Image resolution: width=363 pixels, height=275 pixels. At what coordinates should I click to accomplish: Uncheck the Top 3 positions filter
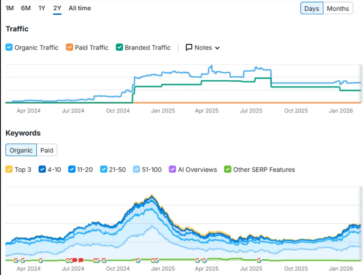coord(9,170)
